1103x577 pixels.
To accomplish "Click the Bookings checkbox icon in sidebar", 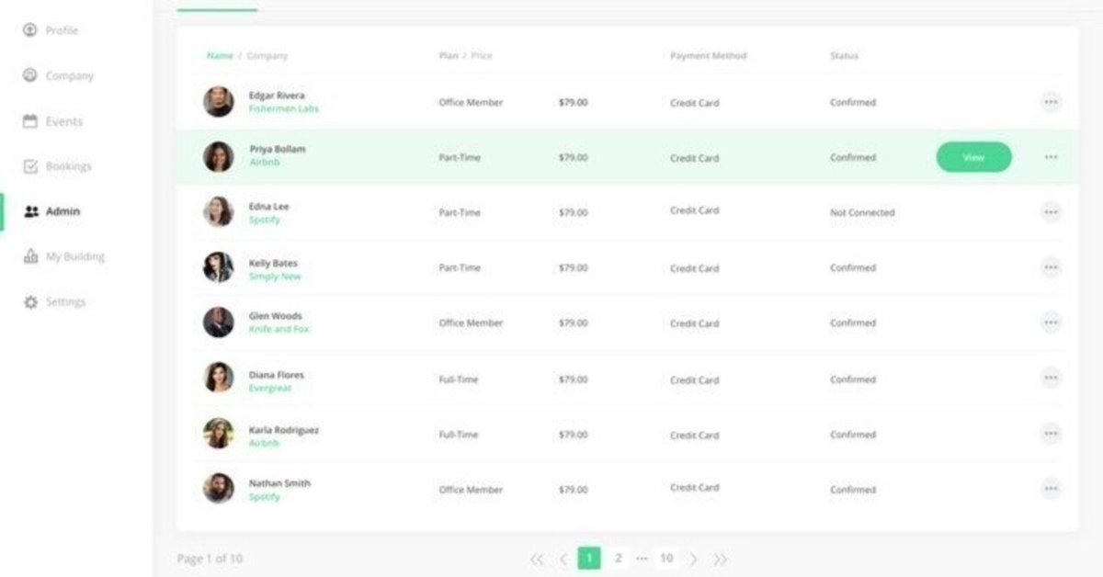I will [30, 166].
